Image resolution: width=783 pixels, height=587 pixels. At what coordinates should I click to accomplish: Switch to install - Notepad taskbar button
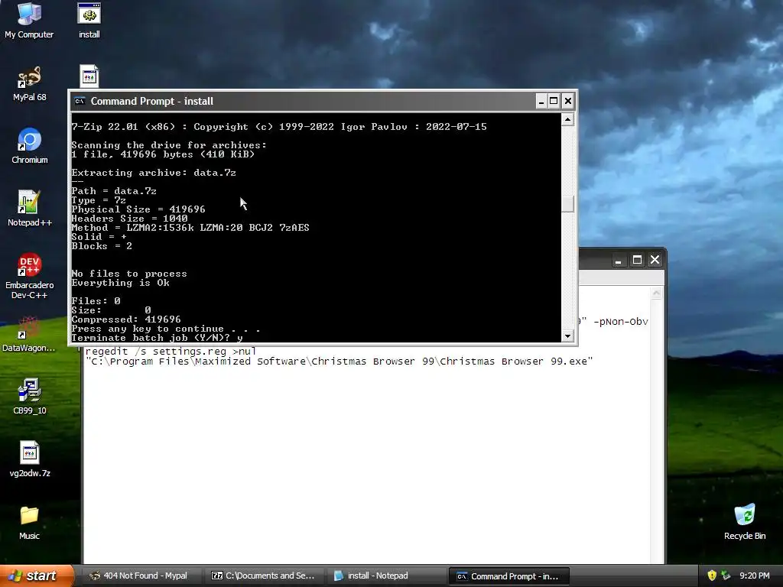[x=385, y=576]
